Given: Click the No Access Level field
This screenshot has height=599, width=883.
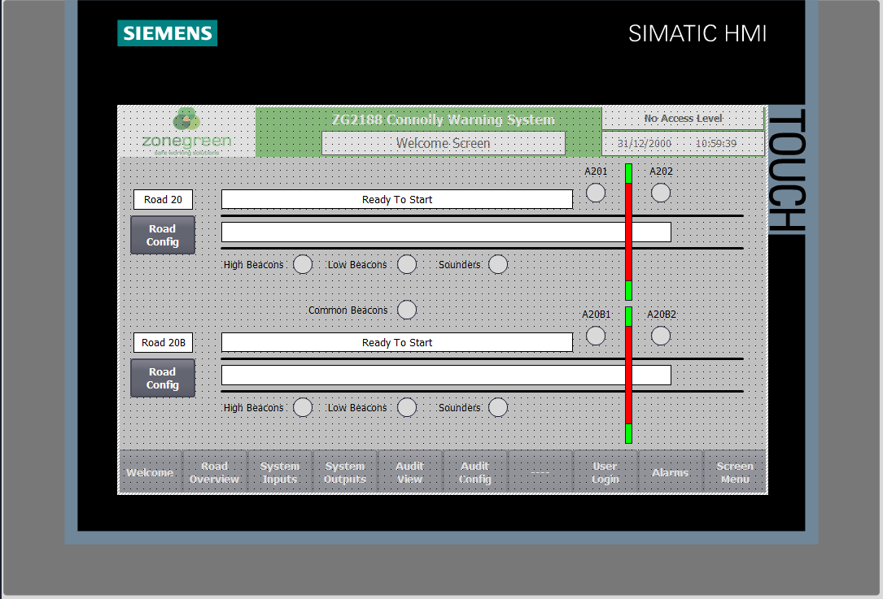Looking at the screenshot, I should pyautogui.click(x=683, y=119).
